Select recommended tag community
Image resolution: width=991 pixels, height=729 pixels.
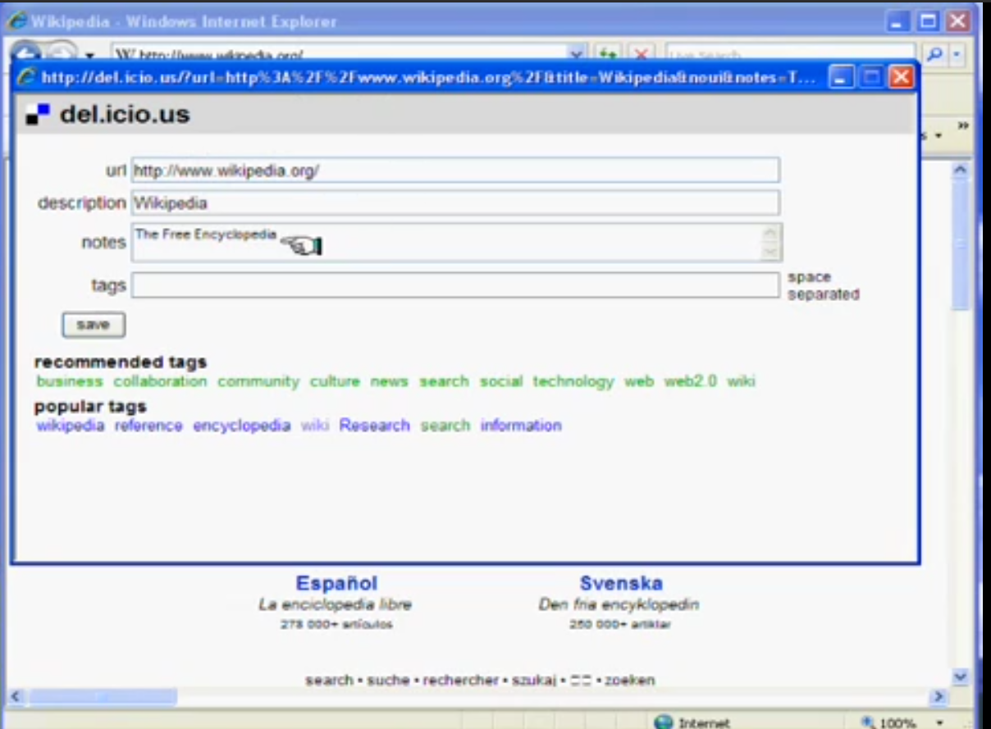click(258, 381)
